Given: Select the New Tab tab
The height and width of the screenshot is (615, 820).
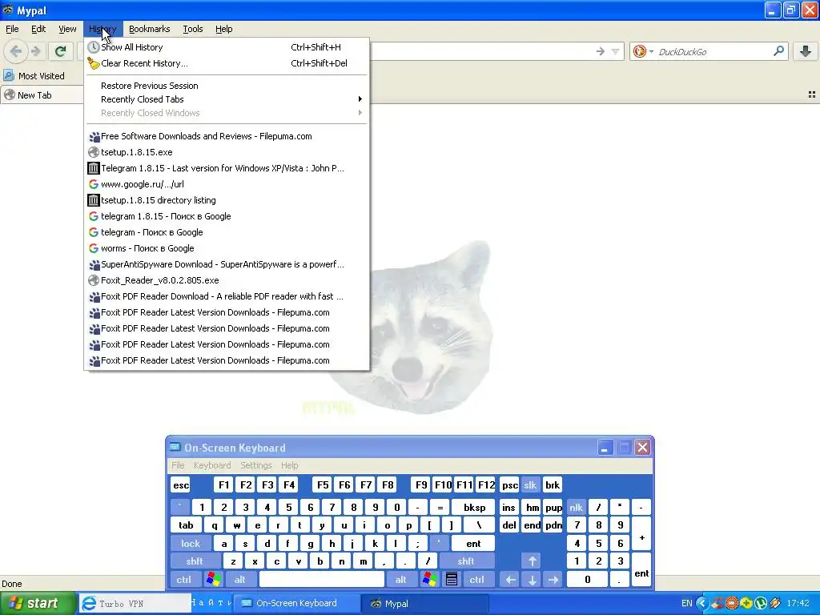Looking at the screenshot, I should point(42,95).
